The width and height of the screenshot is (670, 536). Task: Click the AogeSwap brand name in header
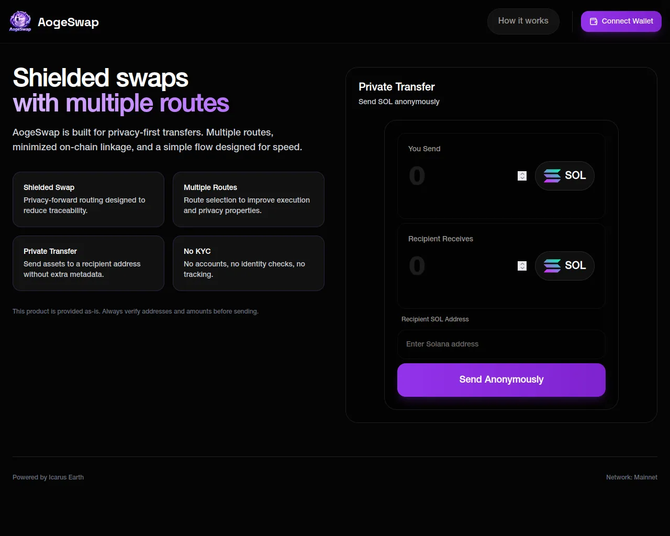(x=68, y=22)
